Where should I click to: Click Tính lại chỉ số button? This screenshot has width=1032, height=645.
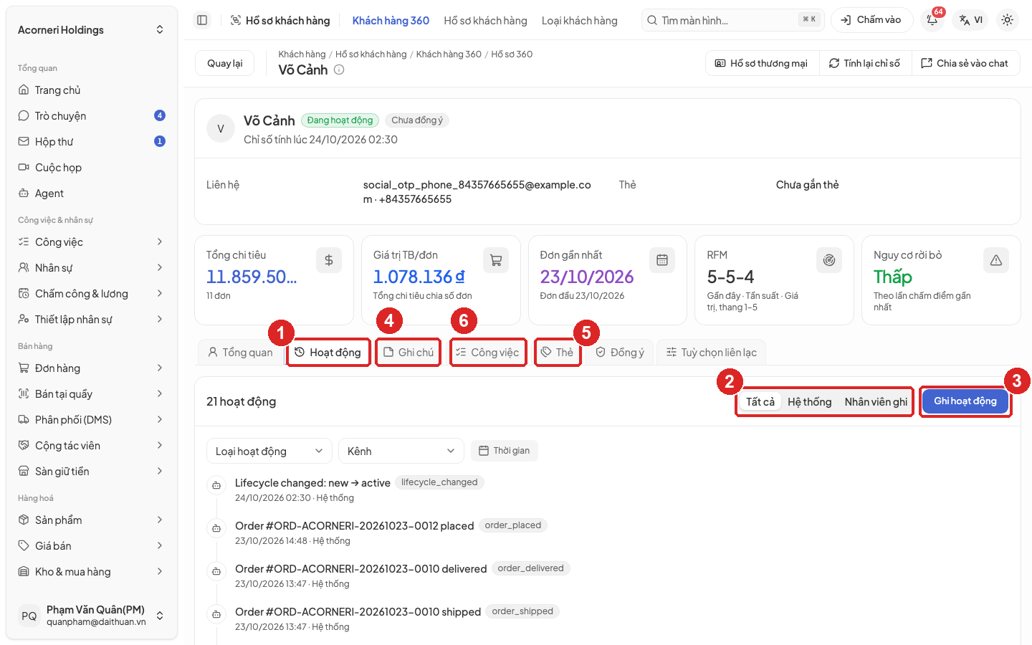(865, 63)
